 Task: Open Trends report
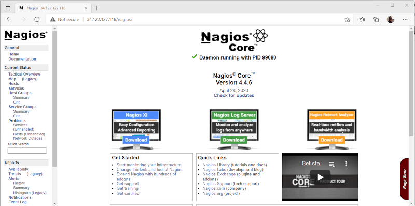click(15, 174)
